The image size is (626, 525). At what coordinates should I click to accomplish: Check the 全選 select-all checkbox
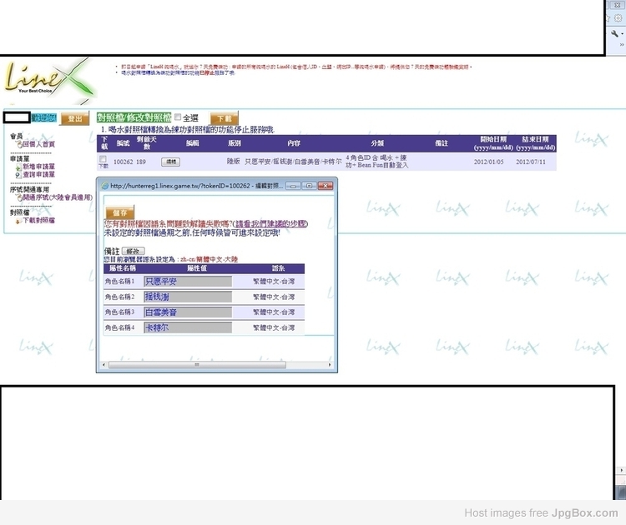pyautogui.click(x=177, y=118)
